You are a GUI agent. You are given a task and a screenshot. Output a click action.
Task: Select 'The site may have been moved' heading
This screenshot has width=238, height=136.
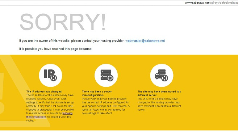click(x=159, y=93)
